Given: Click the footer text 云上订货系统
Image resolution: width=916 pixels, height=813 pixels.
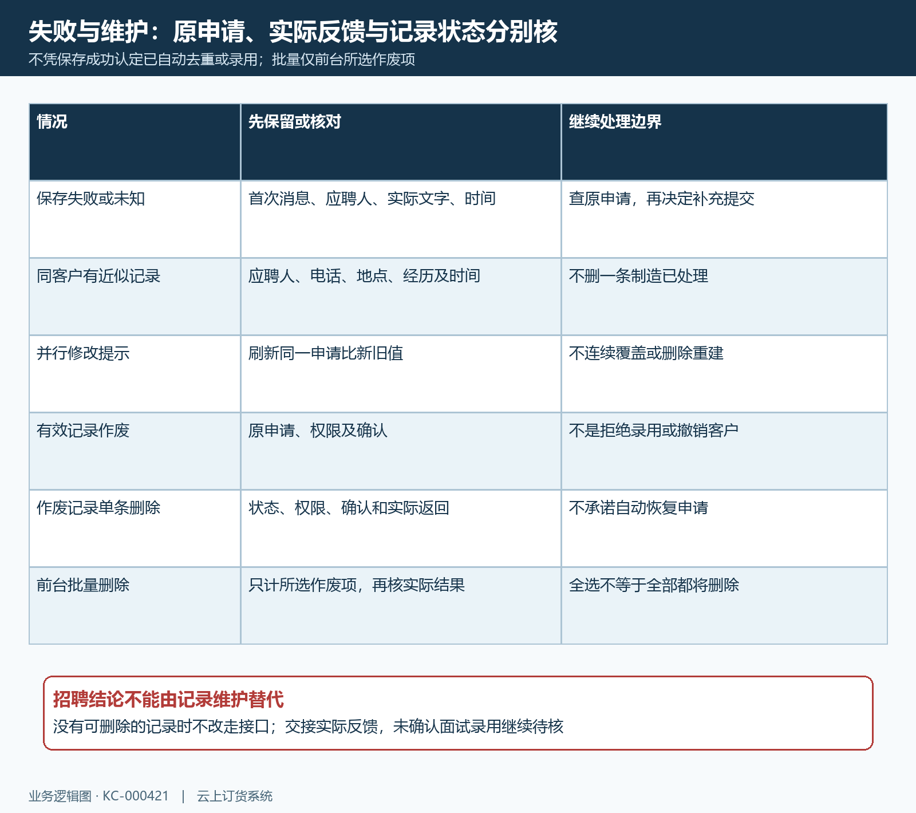Looking at the screenshot, I should click(x=235, y=796).
